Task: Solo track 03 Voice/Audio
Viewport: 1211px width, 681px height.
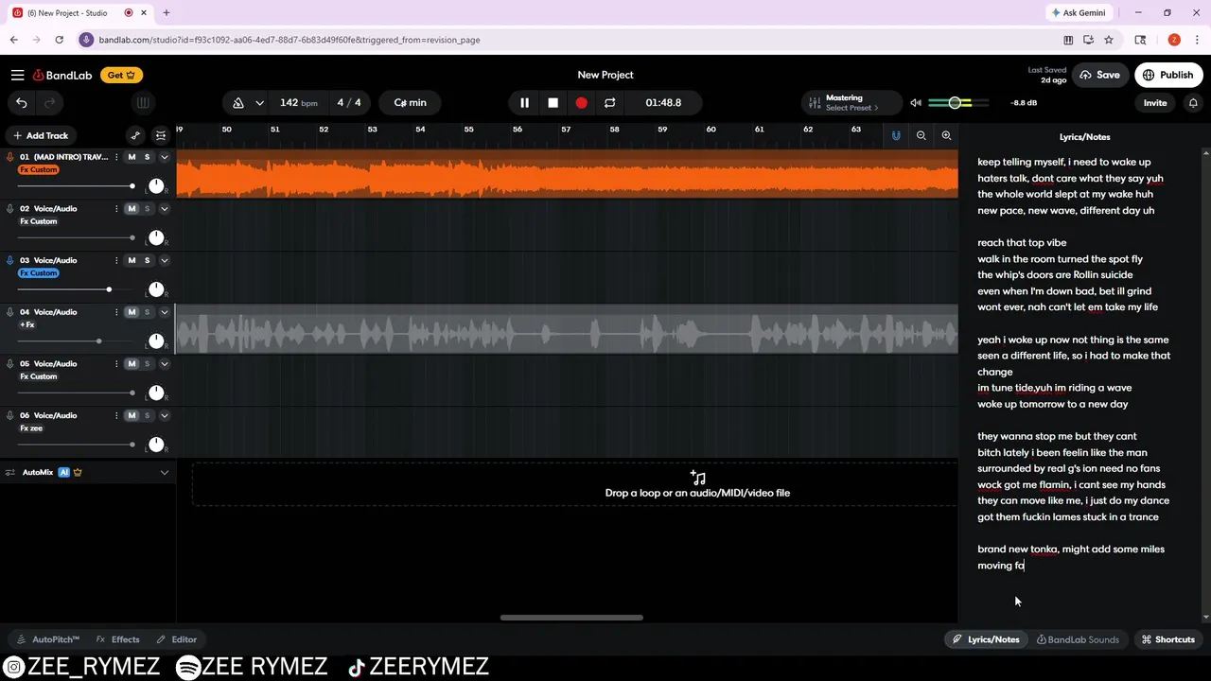Action: [x=147, y=260]
